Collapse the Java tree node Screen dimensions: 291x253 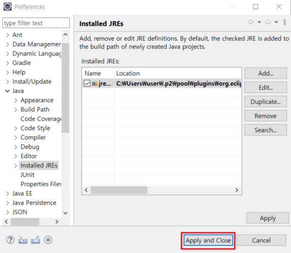click(8, 91)
